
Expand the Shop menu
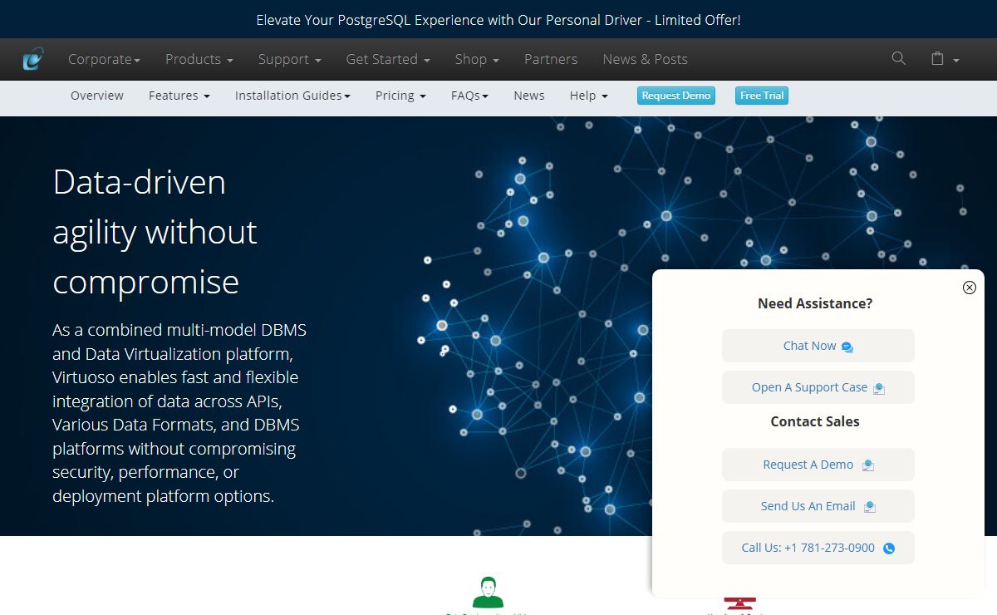(477, 59)
